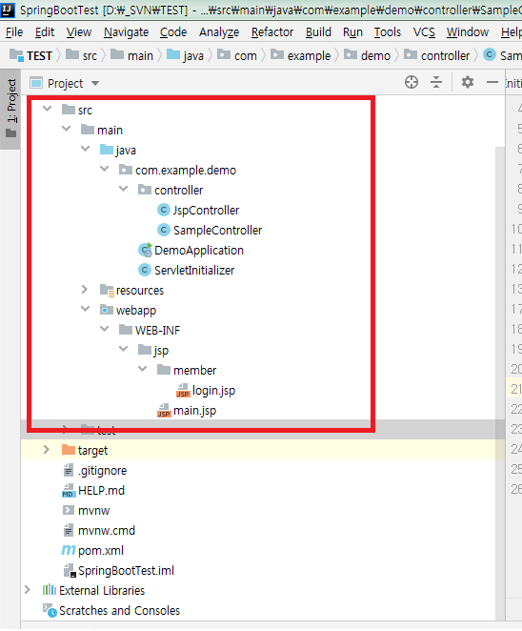The width and height of the screenshot is (522, 631).
Task: Hide the Project panel with minimize dash icon
Action: pyautogui.click(x=492, y=83)
